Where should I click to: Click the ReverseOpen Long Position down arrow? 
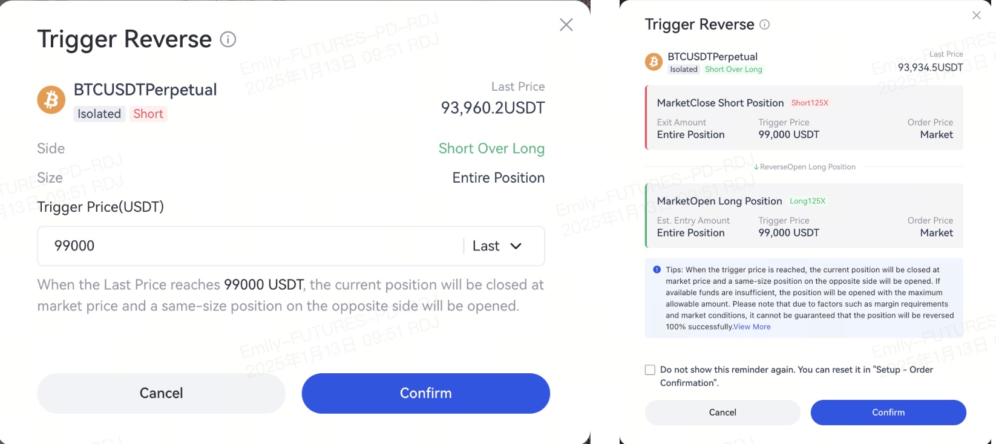pos(756,167)
